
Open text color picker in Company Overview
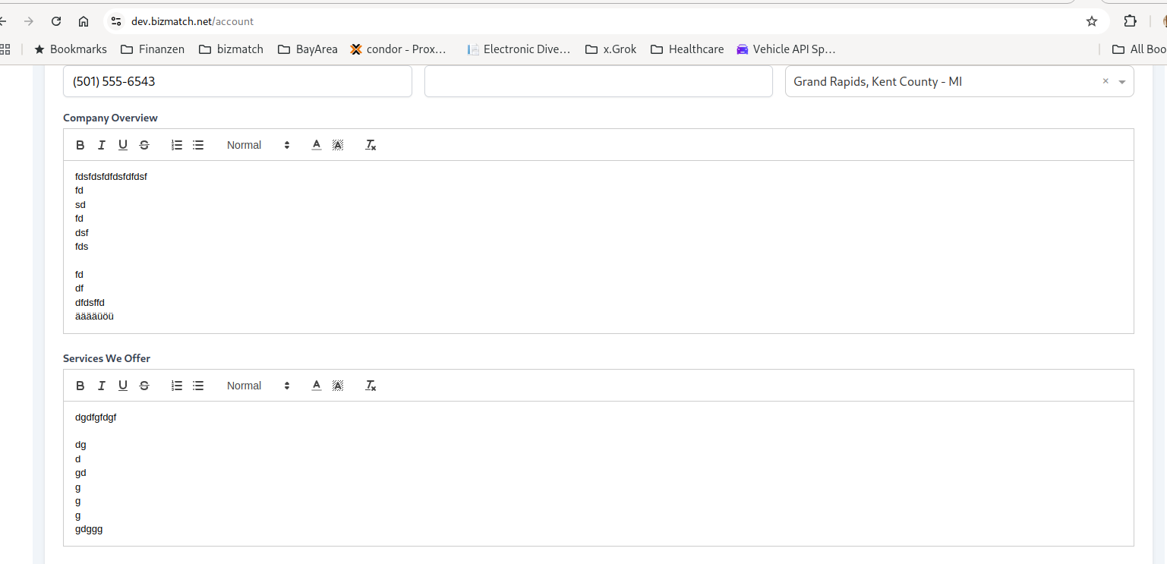(x=317, y=145)
